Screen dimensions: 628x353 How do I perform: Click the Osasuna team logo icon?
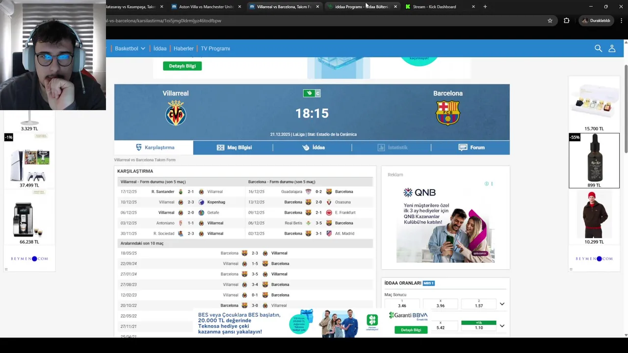coord(329,202)
